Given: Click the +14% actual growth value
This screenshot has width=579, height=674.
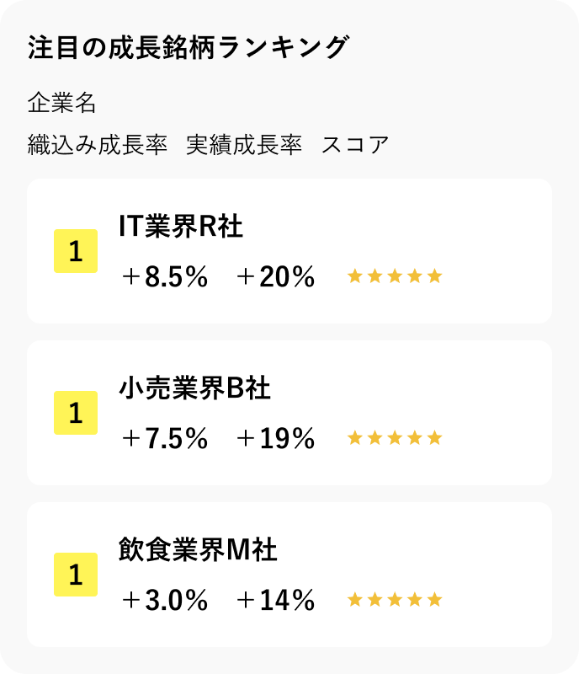Looking at the screenshot, I should tap(275, 600).
